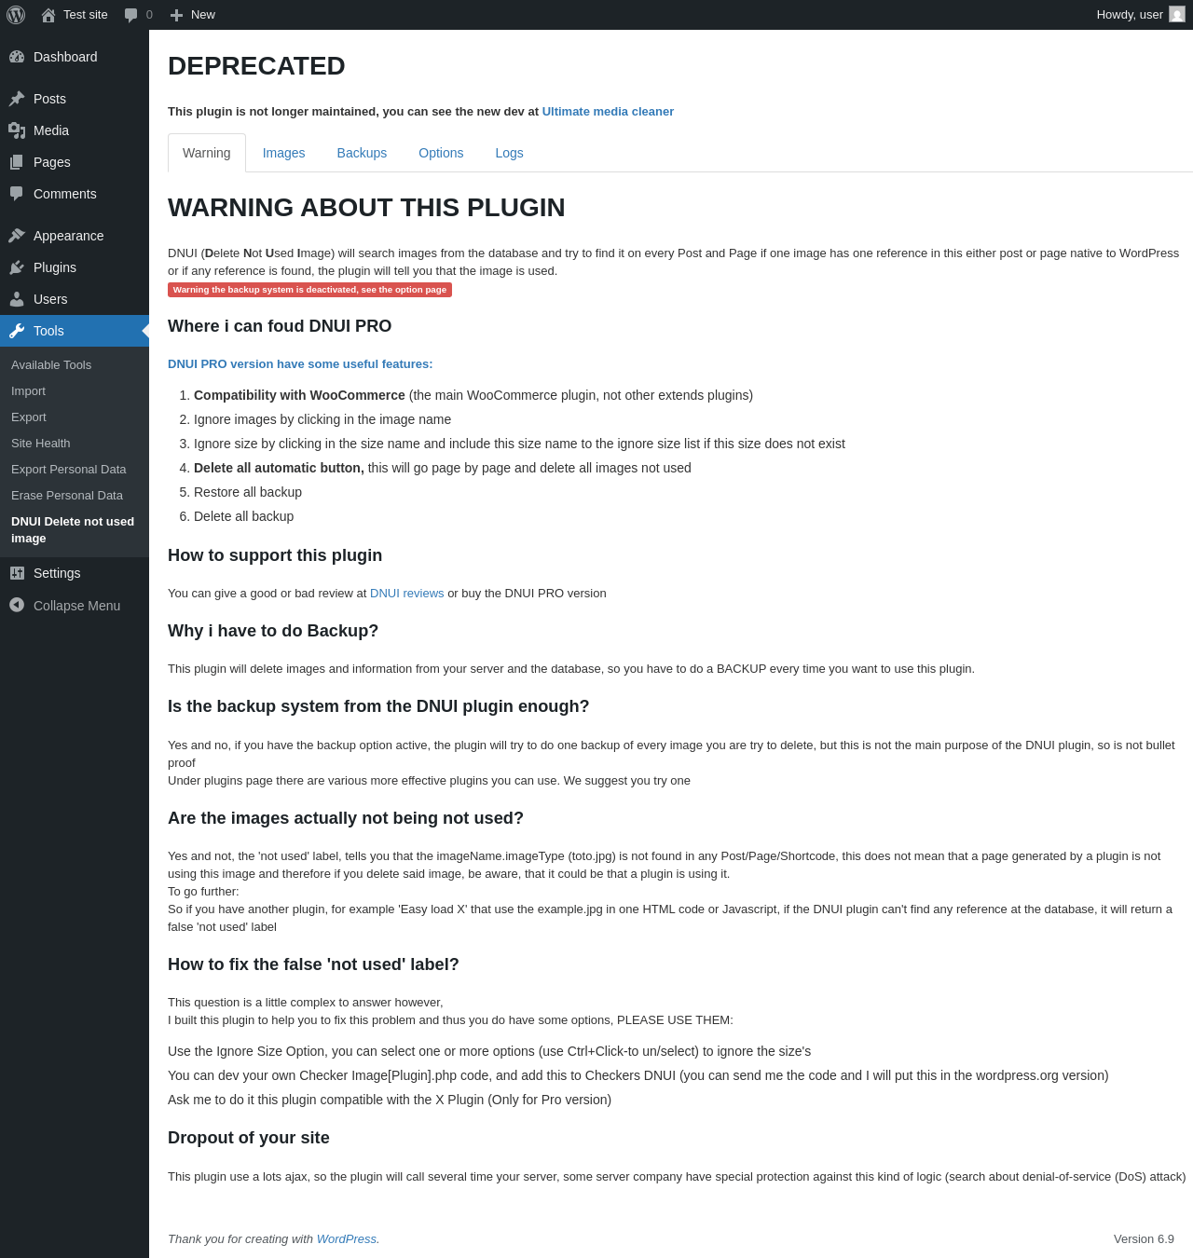Click the Posts pushpin icon

tap(17, 99)
